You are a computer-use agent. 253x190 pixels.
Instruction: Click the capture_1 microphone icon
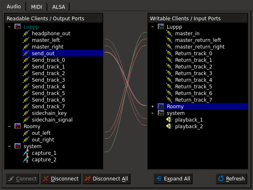[26, 153]
